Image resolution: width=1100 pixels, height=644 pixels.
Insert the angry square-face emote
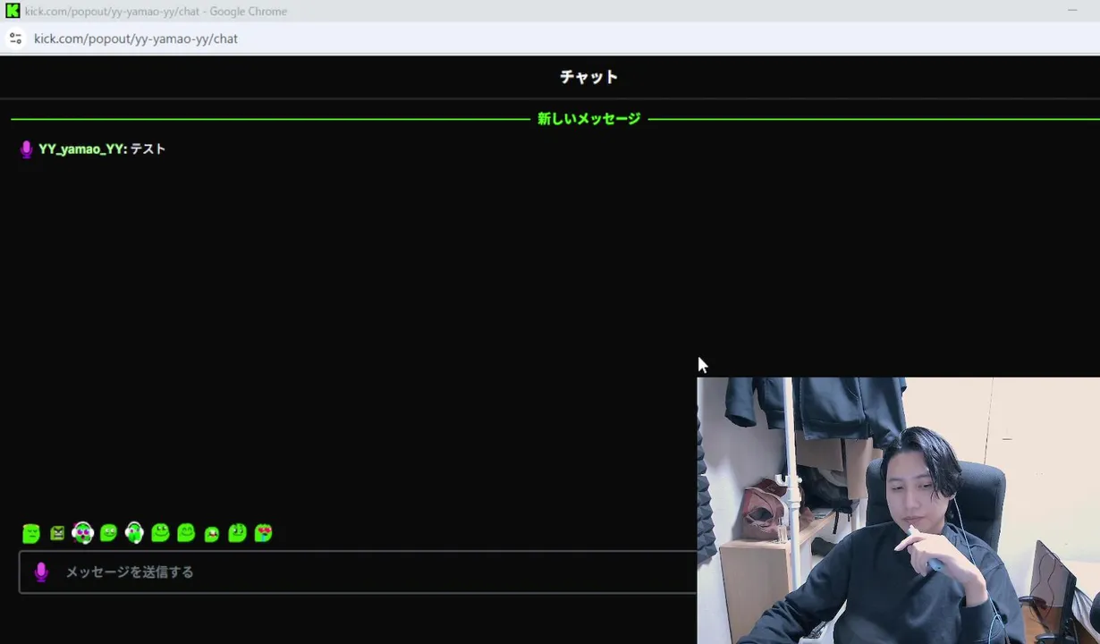tap(57, 534)
